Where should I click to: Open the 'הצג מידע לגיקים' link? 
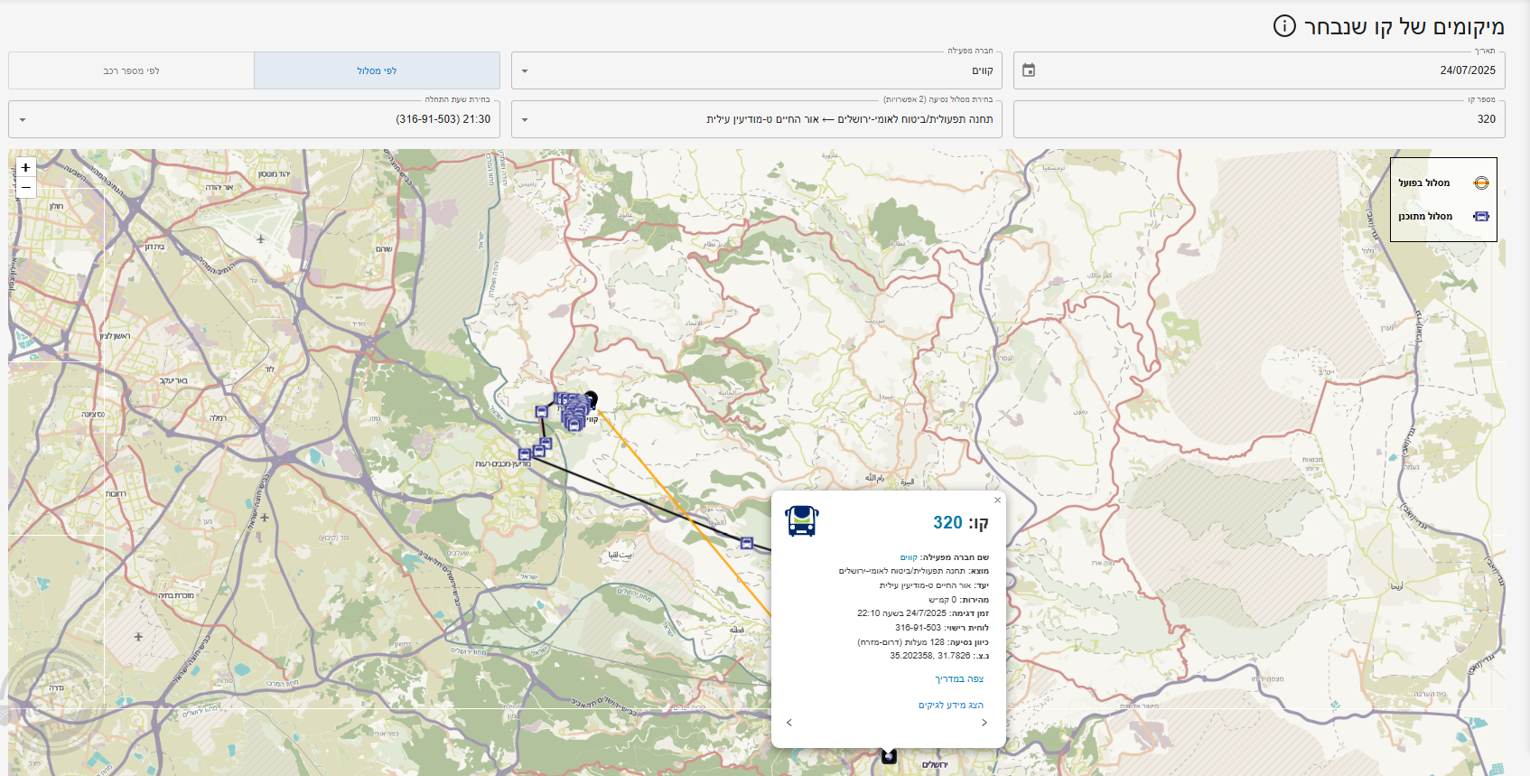(951, 706)
